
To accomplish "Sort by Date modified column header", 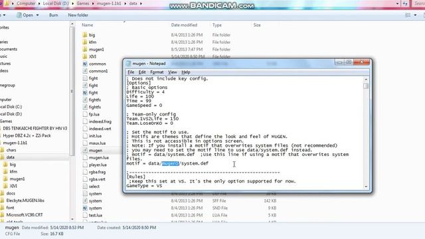I will click(184, 25).
